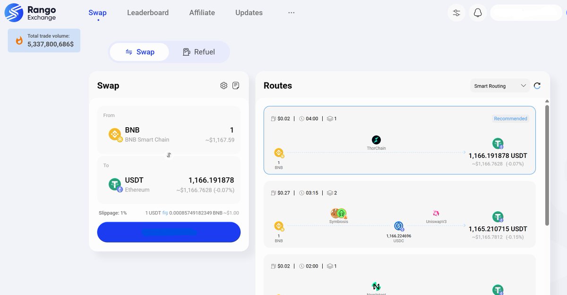
Task: Select the Swap mode pill
Action: pyautogui.click(x=139, y=52)
